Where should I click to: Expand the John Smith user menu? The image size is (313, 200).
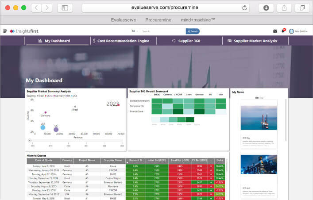coord(301,31)
